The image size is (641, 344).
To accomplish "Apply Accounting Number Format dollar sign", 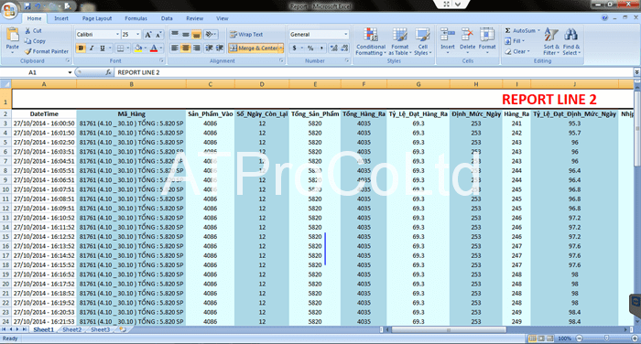I will coord(294,48).
